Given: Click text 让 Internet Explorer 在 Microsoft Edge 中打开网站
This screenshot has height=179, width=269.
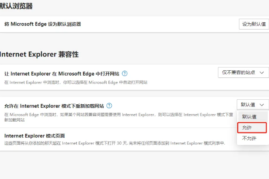Looking at the screenshot, I should pyautogui.click(x=62, y=74).
